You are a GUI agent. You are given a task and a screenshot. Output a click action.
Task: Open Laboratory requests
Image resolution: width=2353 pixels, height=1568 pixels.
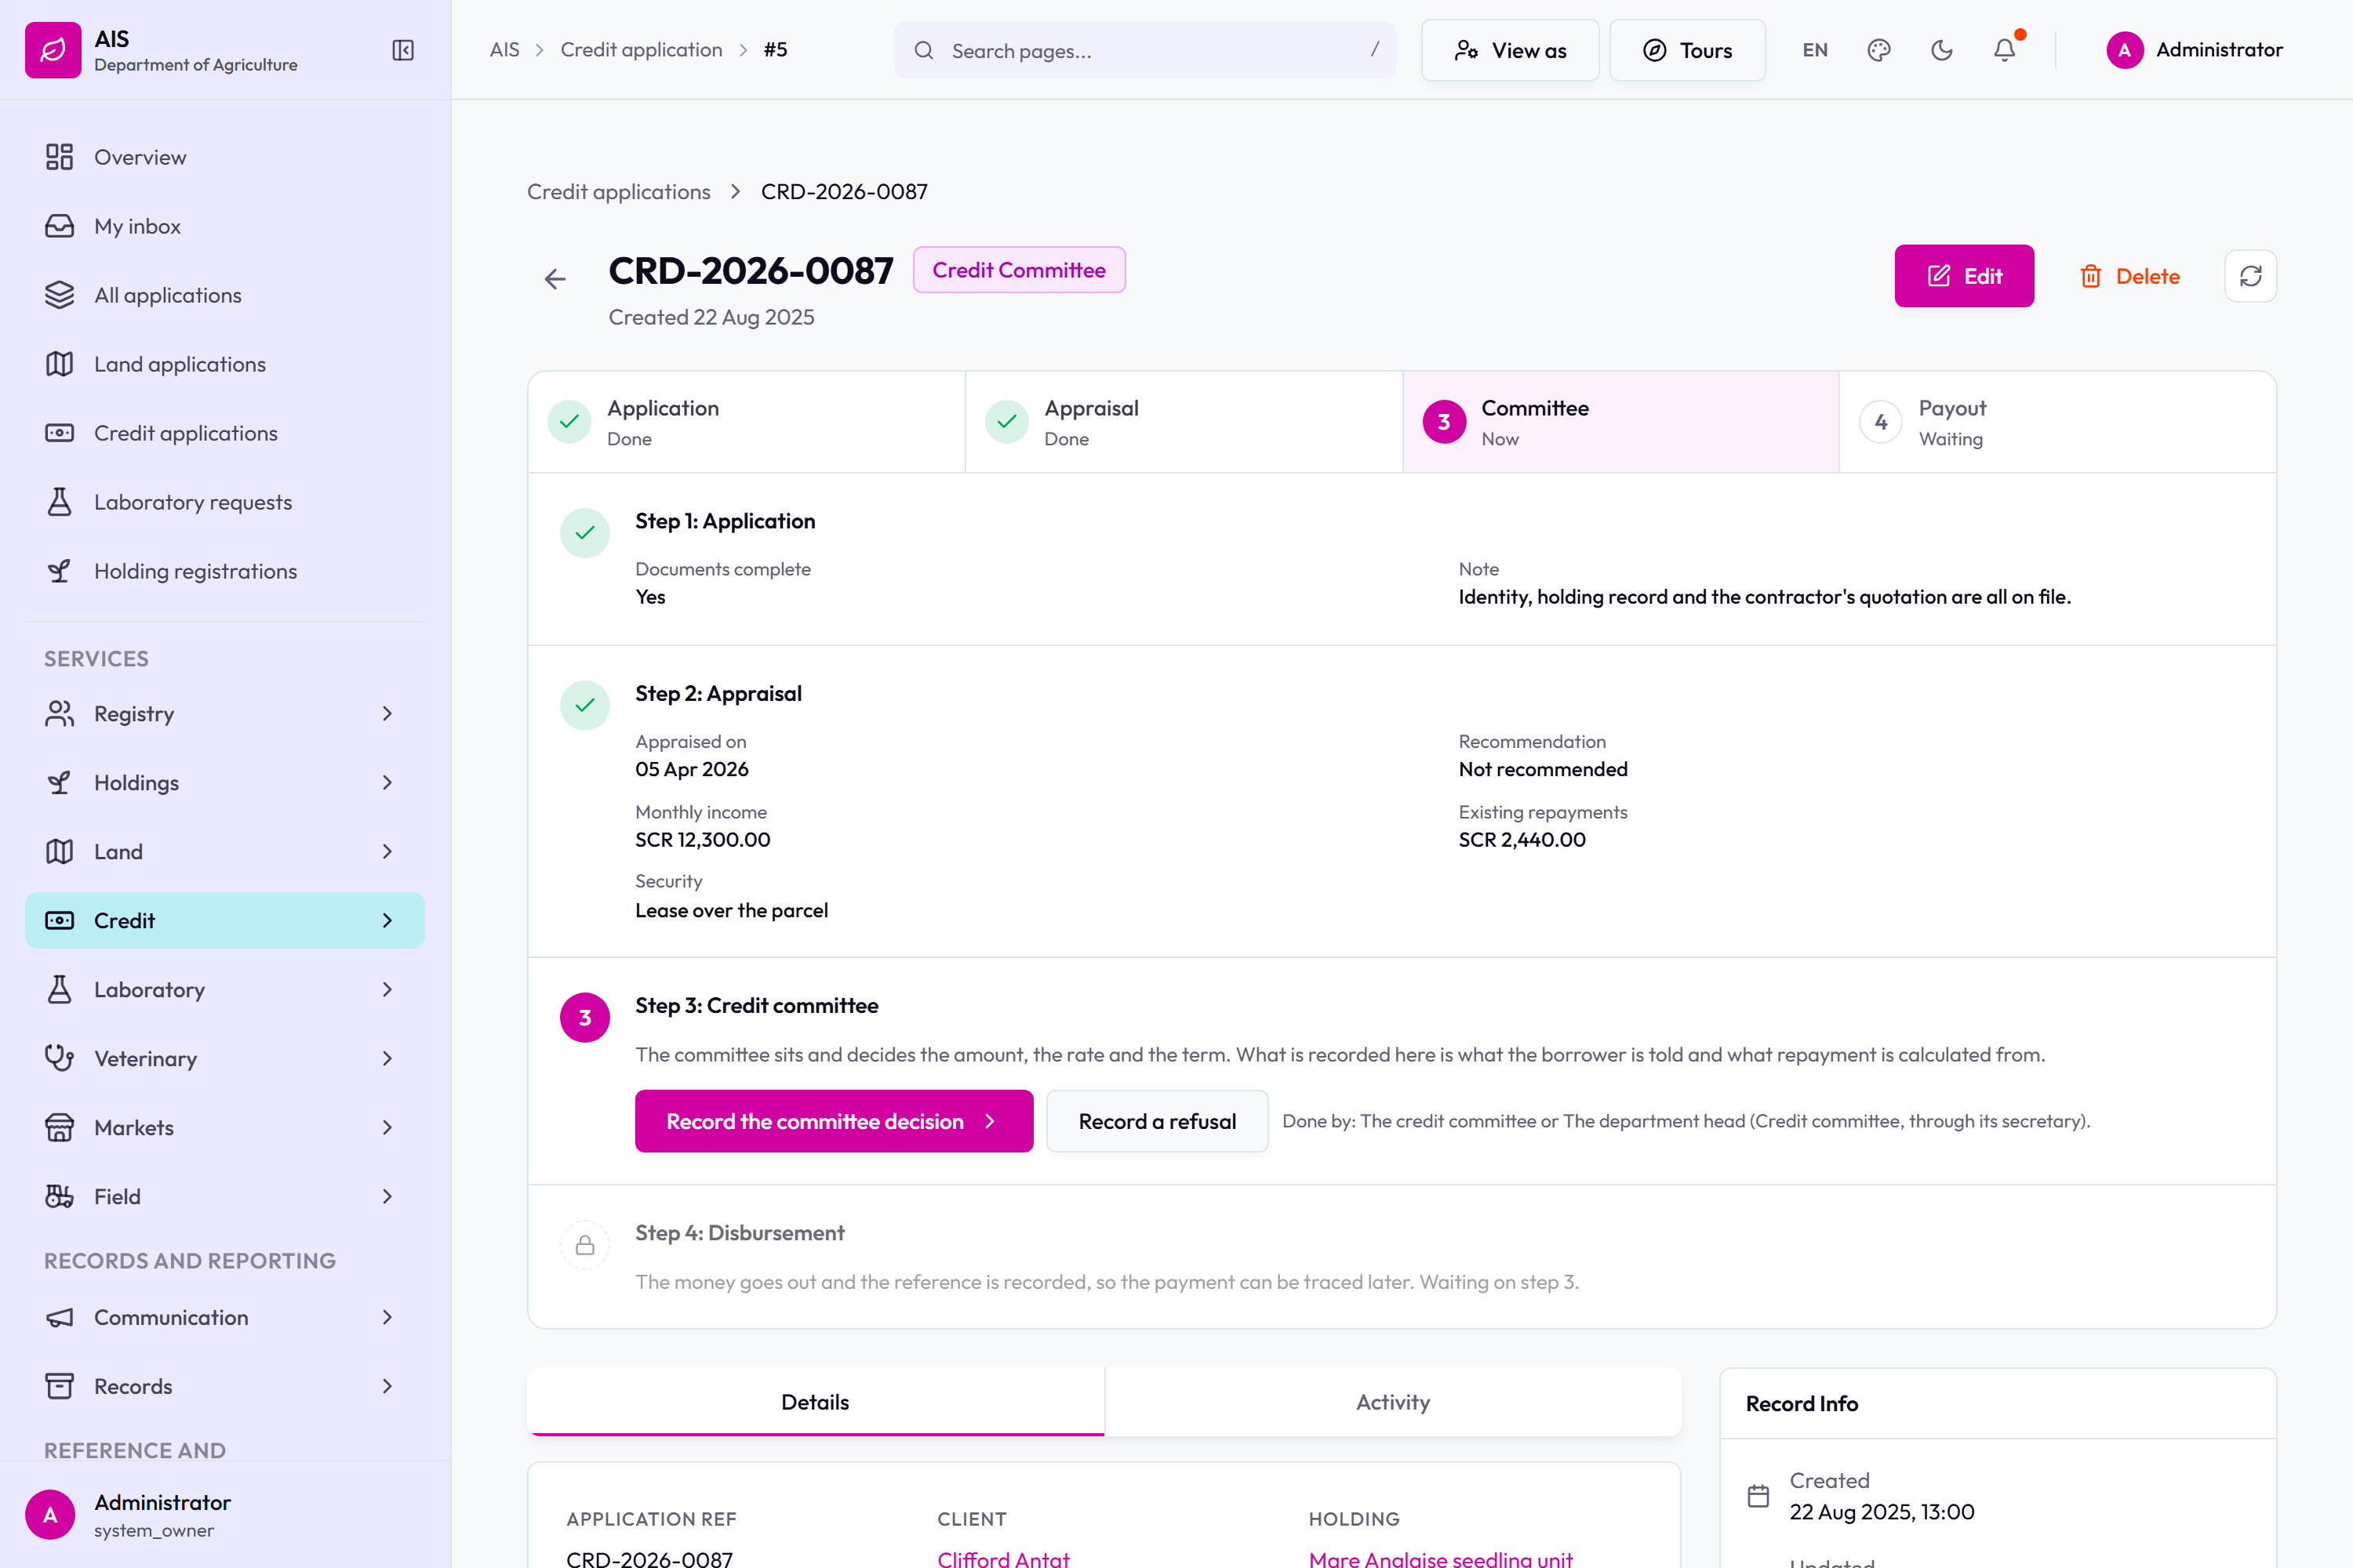(225, 502)
